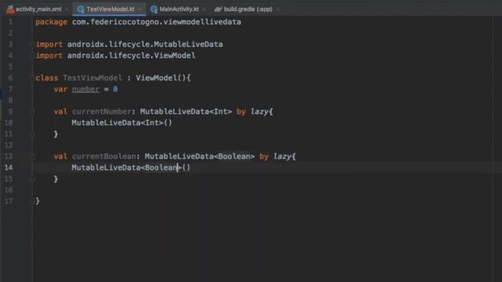Click the value 0 on line 7
The width and height of the screenshot is (502, 282).
click(115, 89)
